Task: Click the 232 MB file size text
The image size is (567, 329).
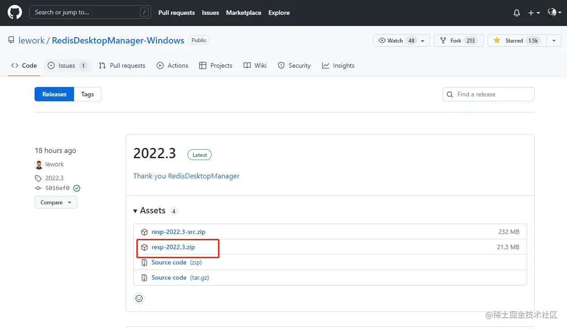Action: [x=509, y=232]
